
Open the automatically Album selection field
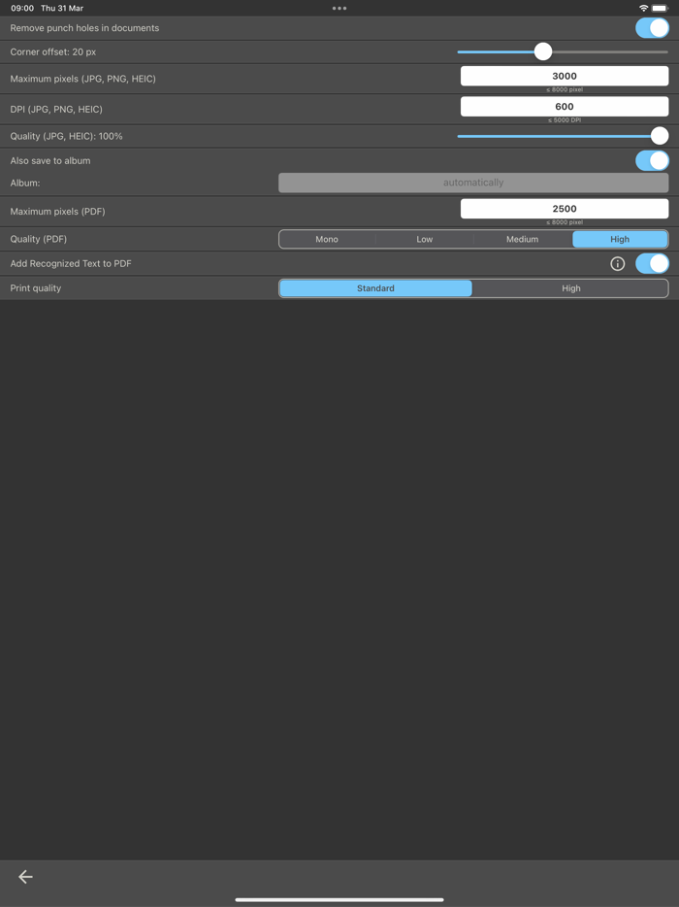pyautogui.click(x=473, y=183)
